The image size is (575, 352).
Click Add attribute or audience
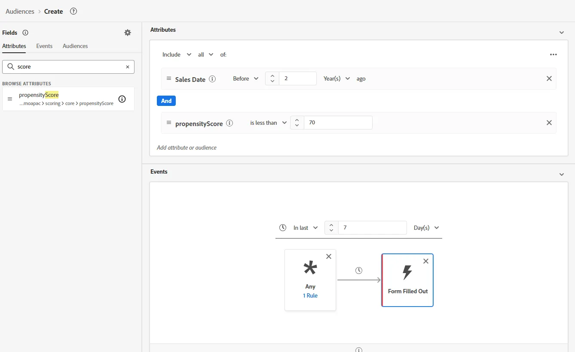click(x=187, y=147)
